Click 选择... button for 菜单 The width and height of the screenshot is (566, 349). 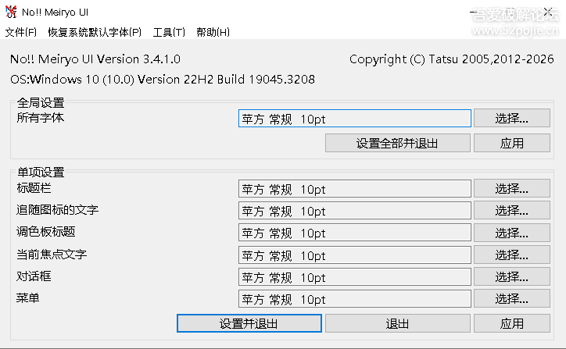coord(512,298)
